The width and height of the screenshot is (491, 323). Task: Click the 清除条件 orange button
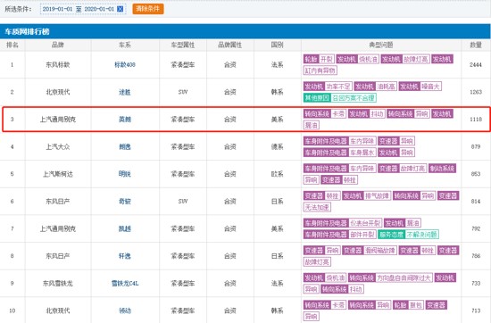pyautogui.click(x=148, y=9)
